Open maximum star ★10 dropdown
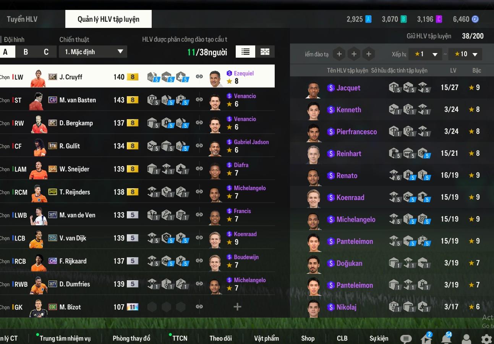 point(465,54)
